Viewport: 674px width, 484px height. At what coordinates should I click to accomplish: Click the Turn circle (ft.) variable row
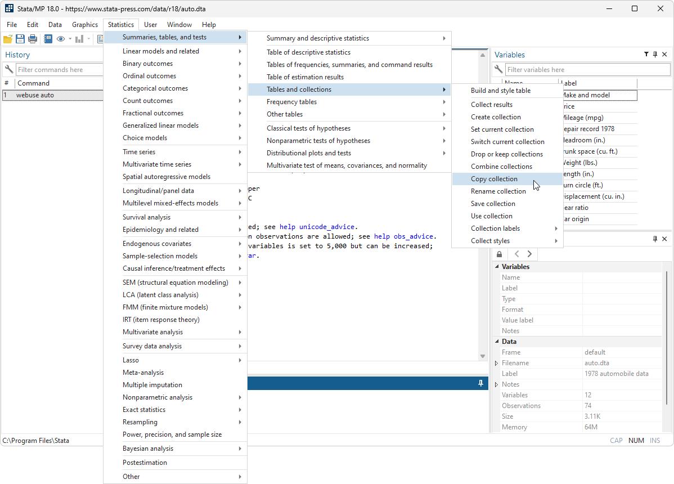tap(599, 185)
